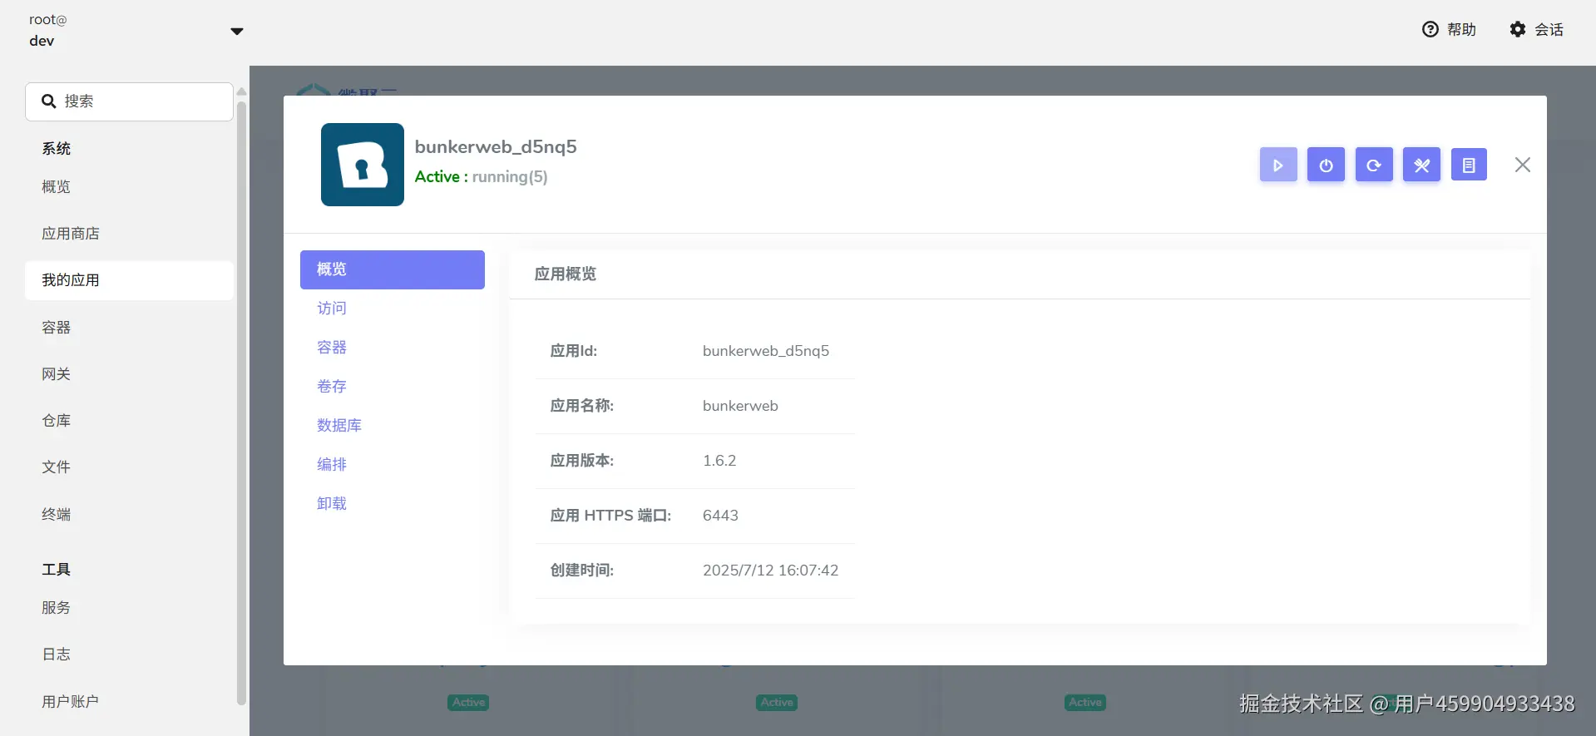Image resolution: width=1596 pixels, height=736 pixels.
Task: Open session settings gear icon
Action: pyautogui.click(x=1518, y=29)
